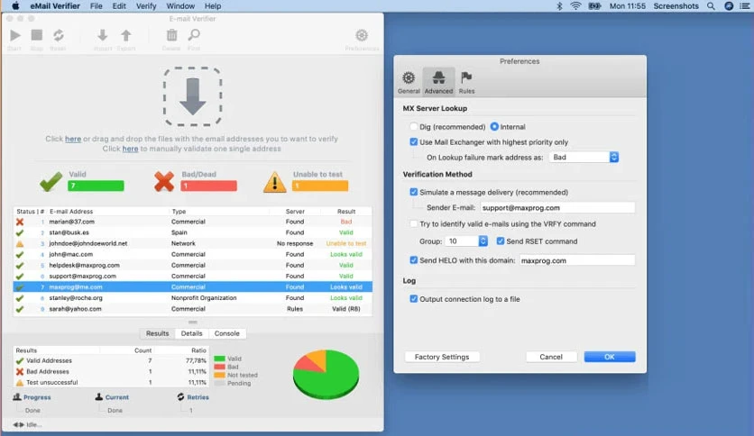Open the lookup failure Bad dropdown

pos(584,157)
